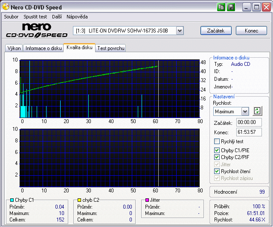Click the Konec time input field
The height and width of the screenshot is (227, 273).
(x=249, y=132)
